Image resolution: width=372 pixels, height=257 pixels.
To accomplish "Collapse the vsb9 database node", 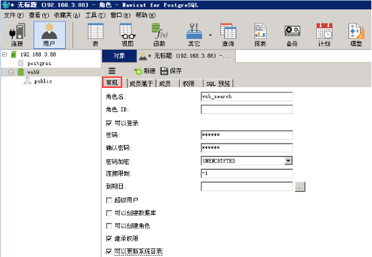I will [11, 72].
